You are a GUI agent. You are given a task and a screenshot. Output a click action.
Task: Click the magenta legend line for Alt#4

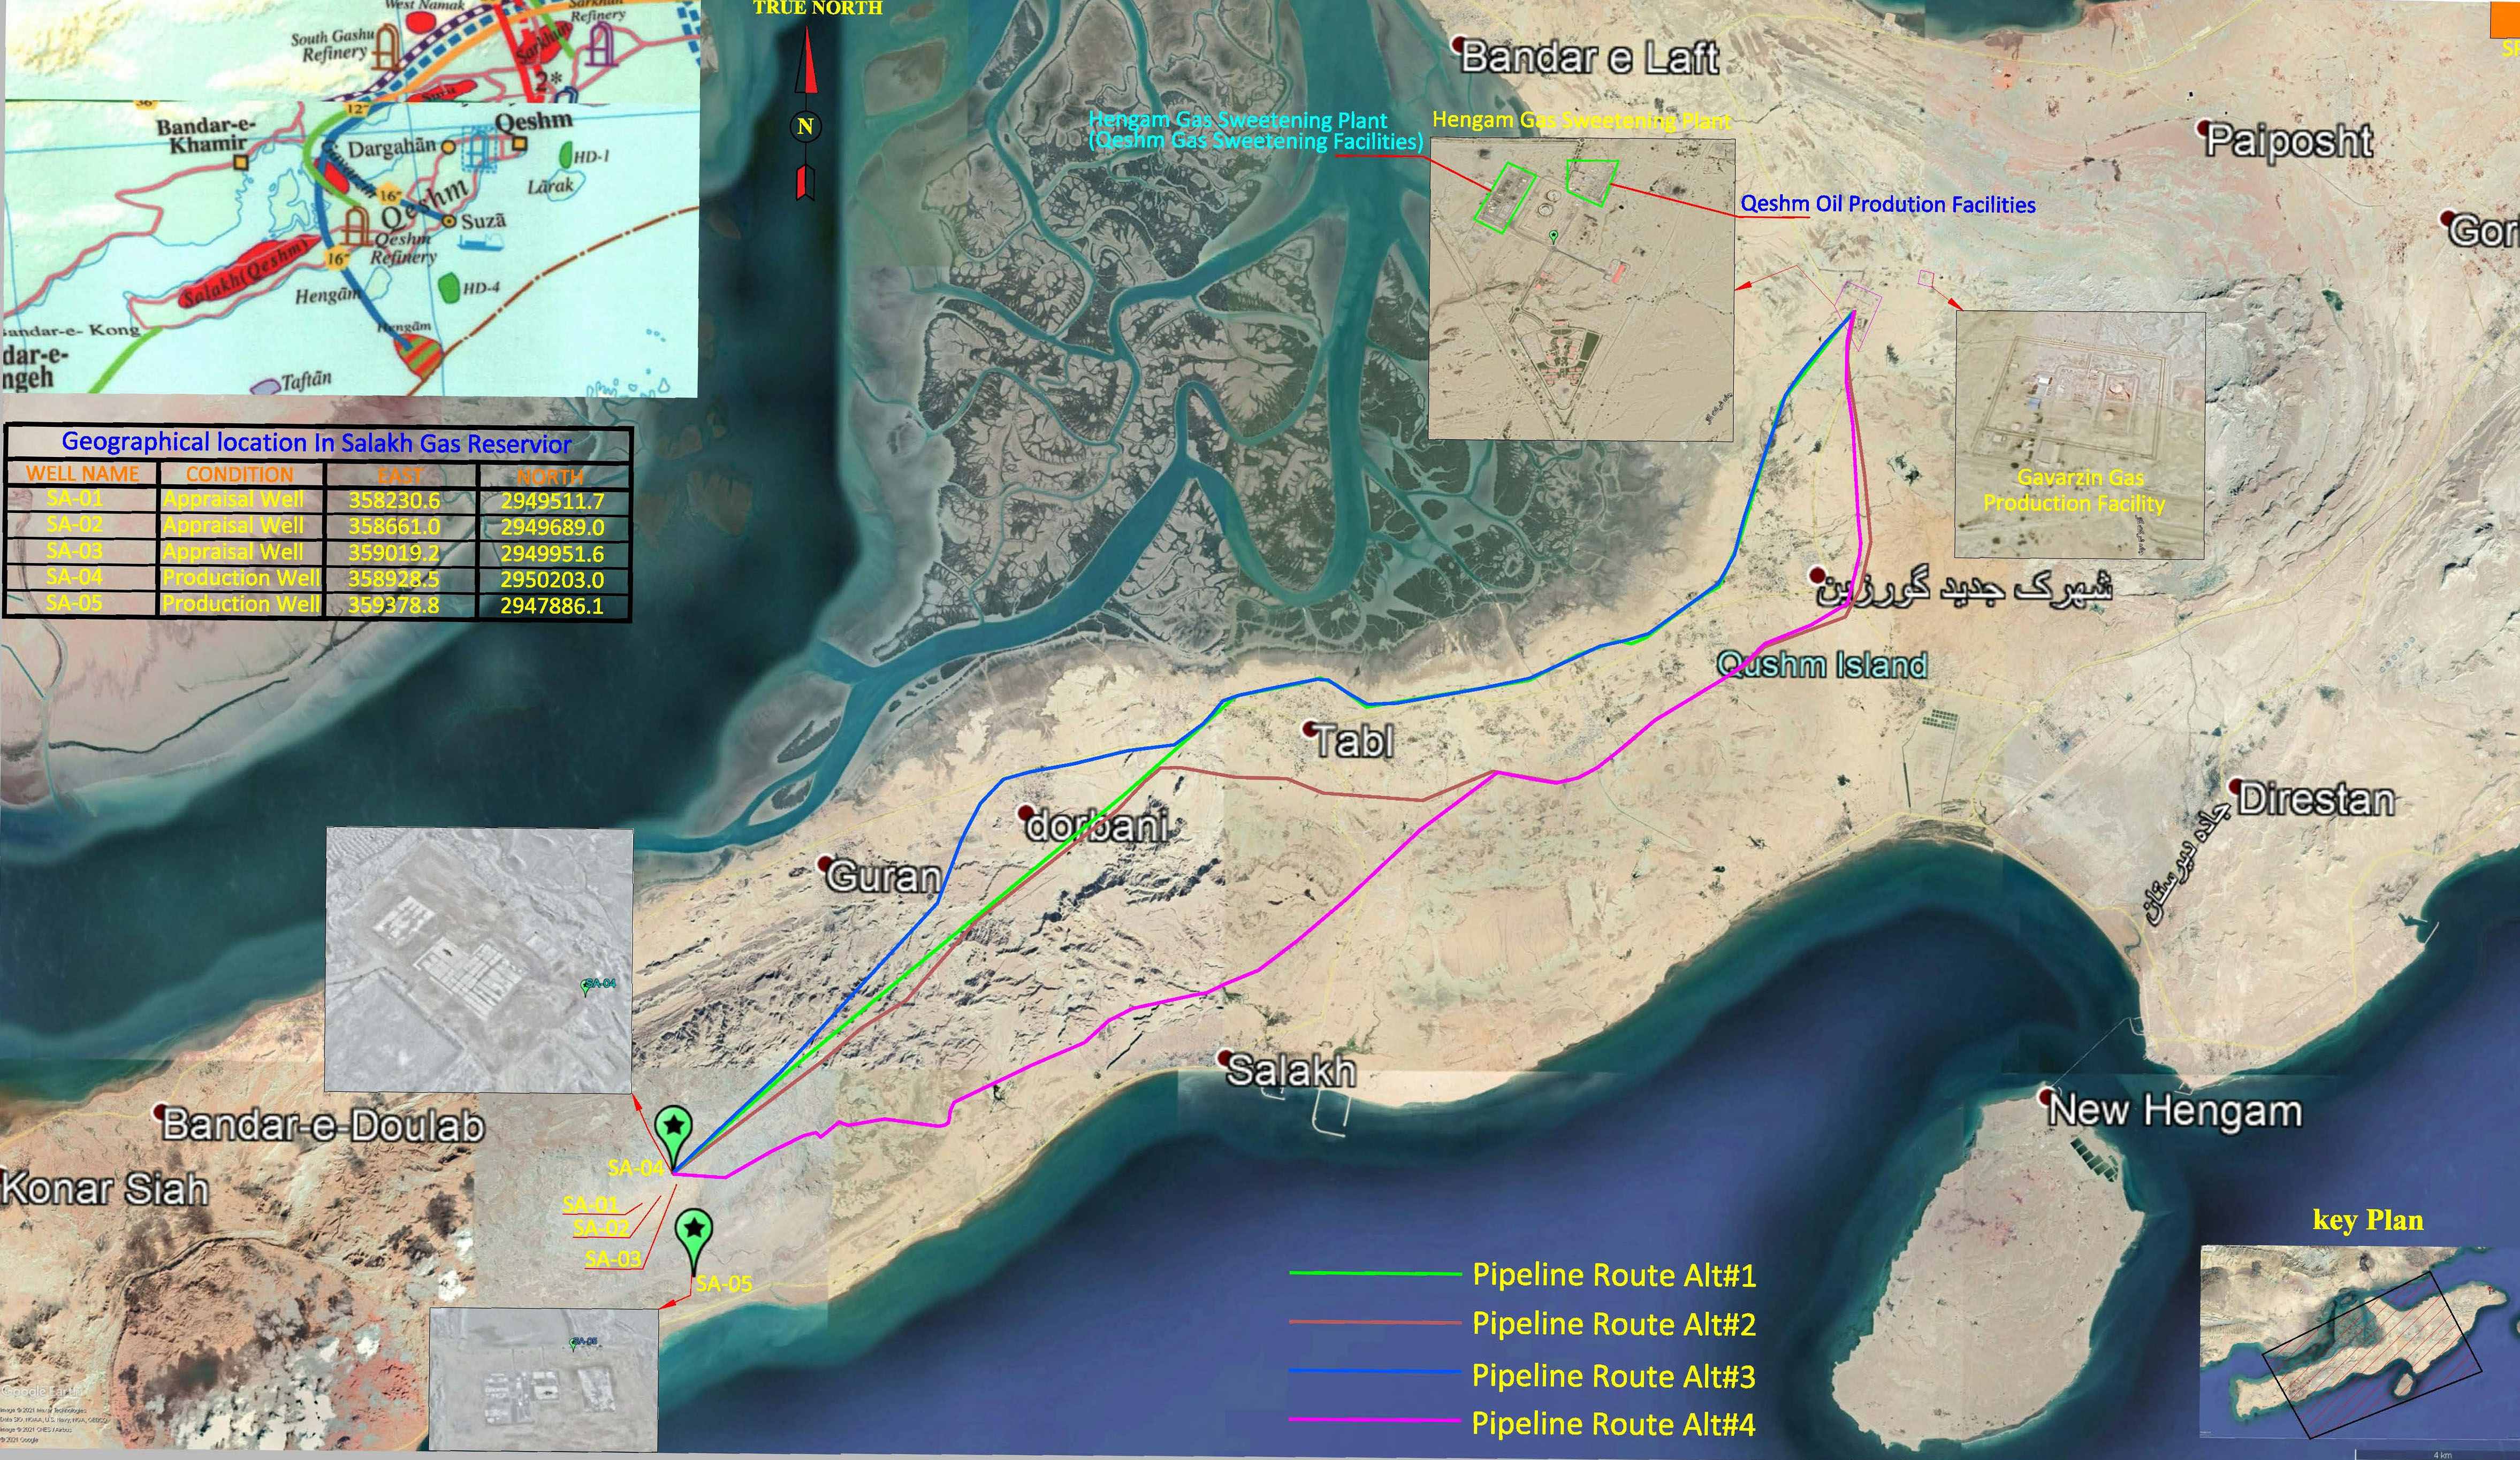[1375, 1420]
